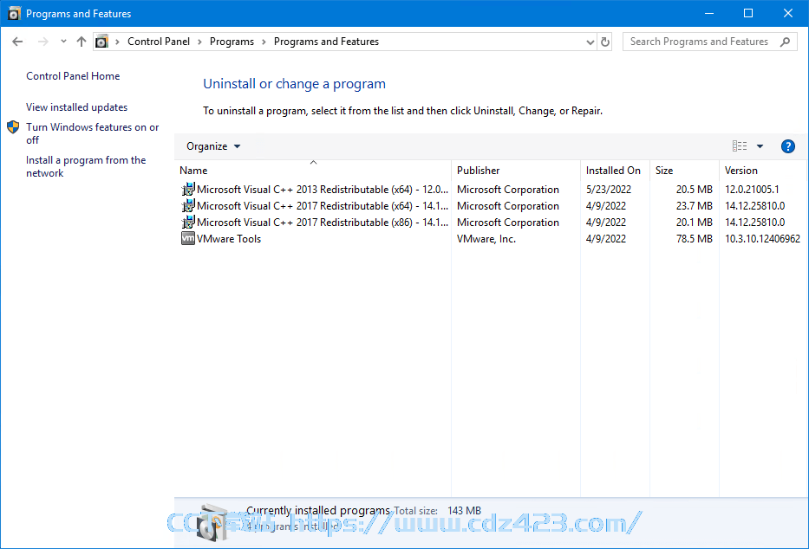The image size is (809, 549).
Task: Open the recent locations dropdown arrow
Action: coord(63,42)
